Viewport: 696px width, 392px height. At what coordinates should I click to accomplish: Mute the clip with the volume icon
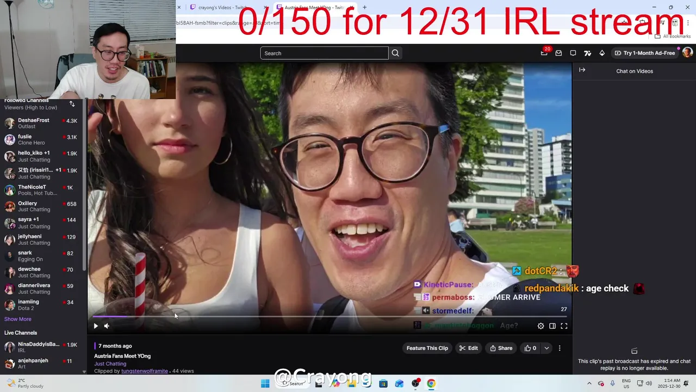tap(107, 326)
